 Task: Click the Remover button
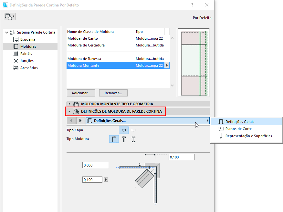click(x=113, y=93)
